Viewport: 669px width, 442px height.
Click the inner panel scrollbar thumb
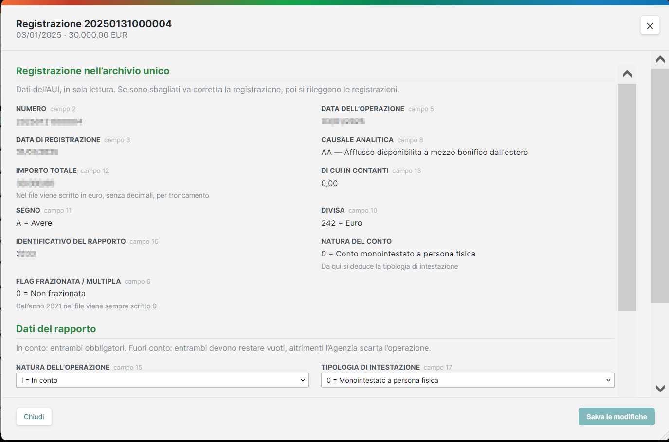pos(627,197)
